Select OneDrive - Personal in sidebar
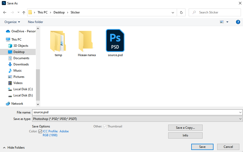 [21, 31]
